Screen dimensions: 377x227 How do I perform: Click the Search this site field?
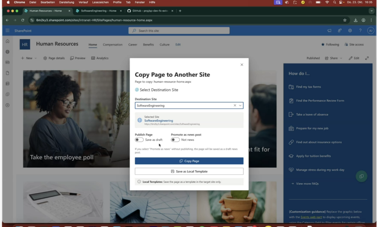pyautogui.click(x=179, y=31)
